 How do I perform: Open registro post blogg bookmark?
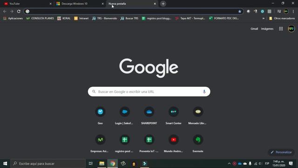point(156,19)
